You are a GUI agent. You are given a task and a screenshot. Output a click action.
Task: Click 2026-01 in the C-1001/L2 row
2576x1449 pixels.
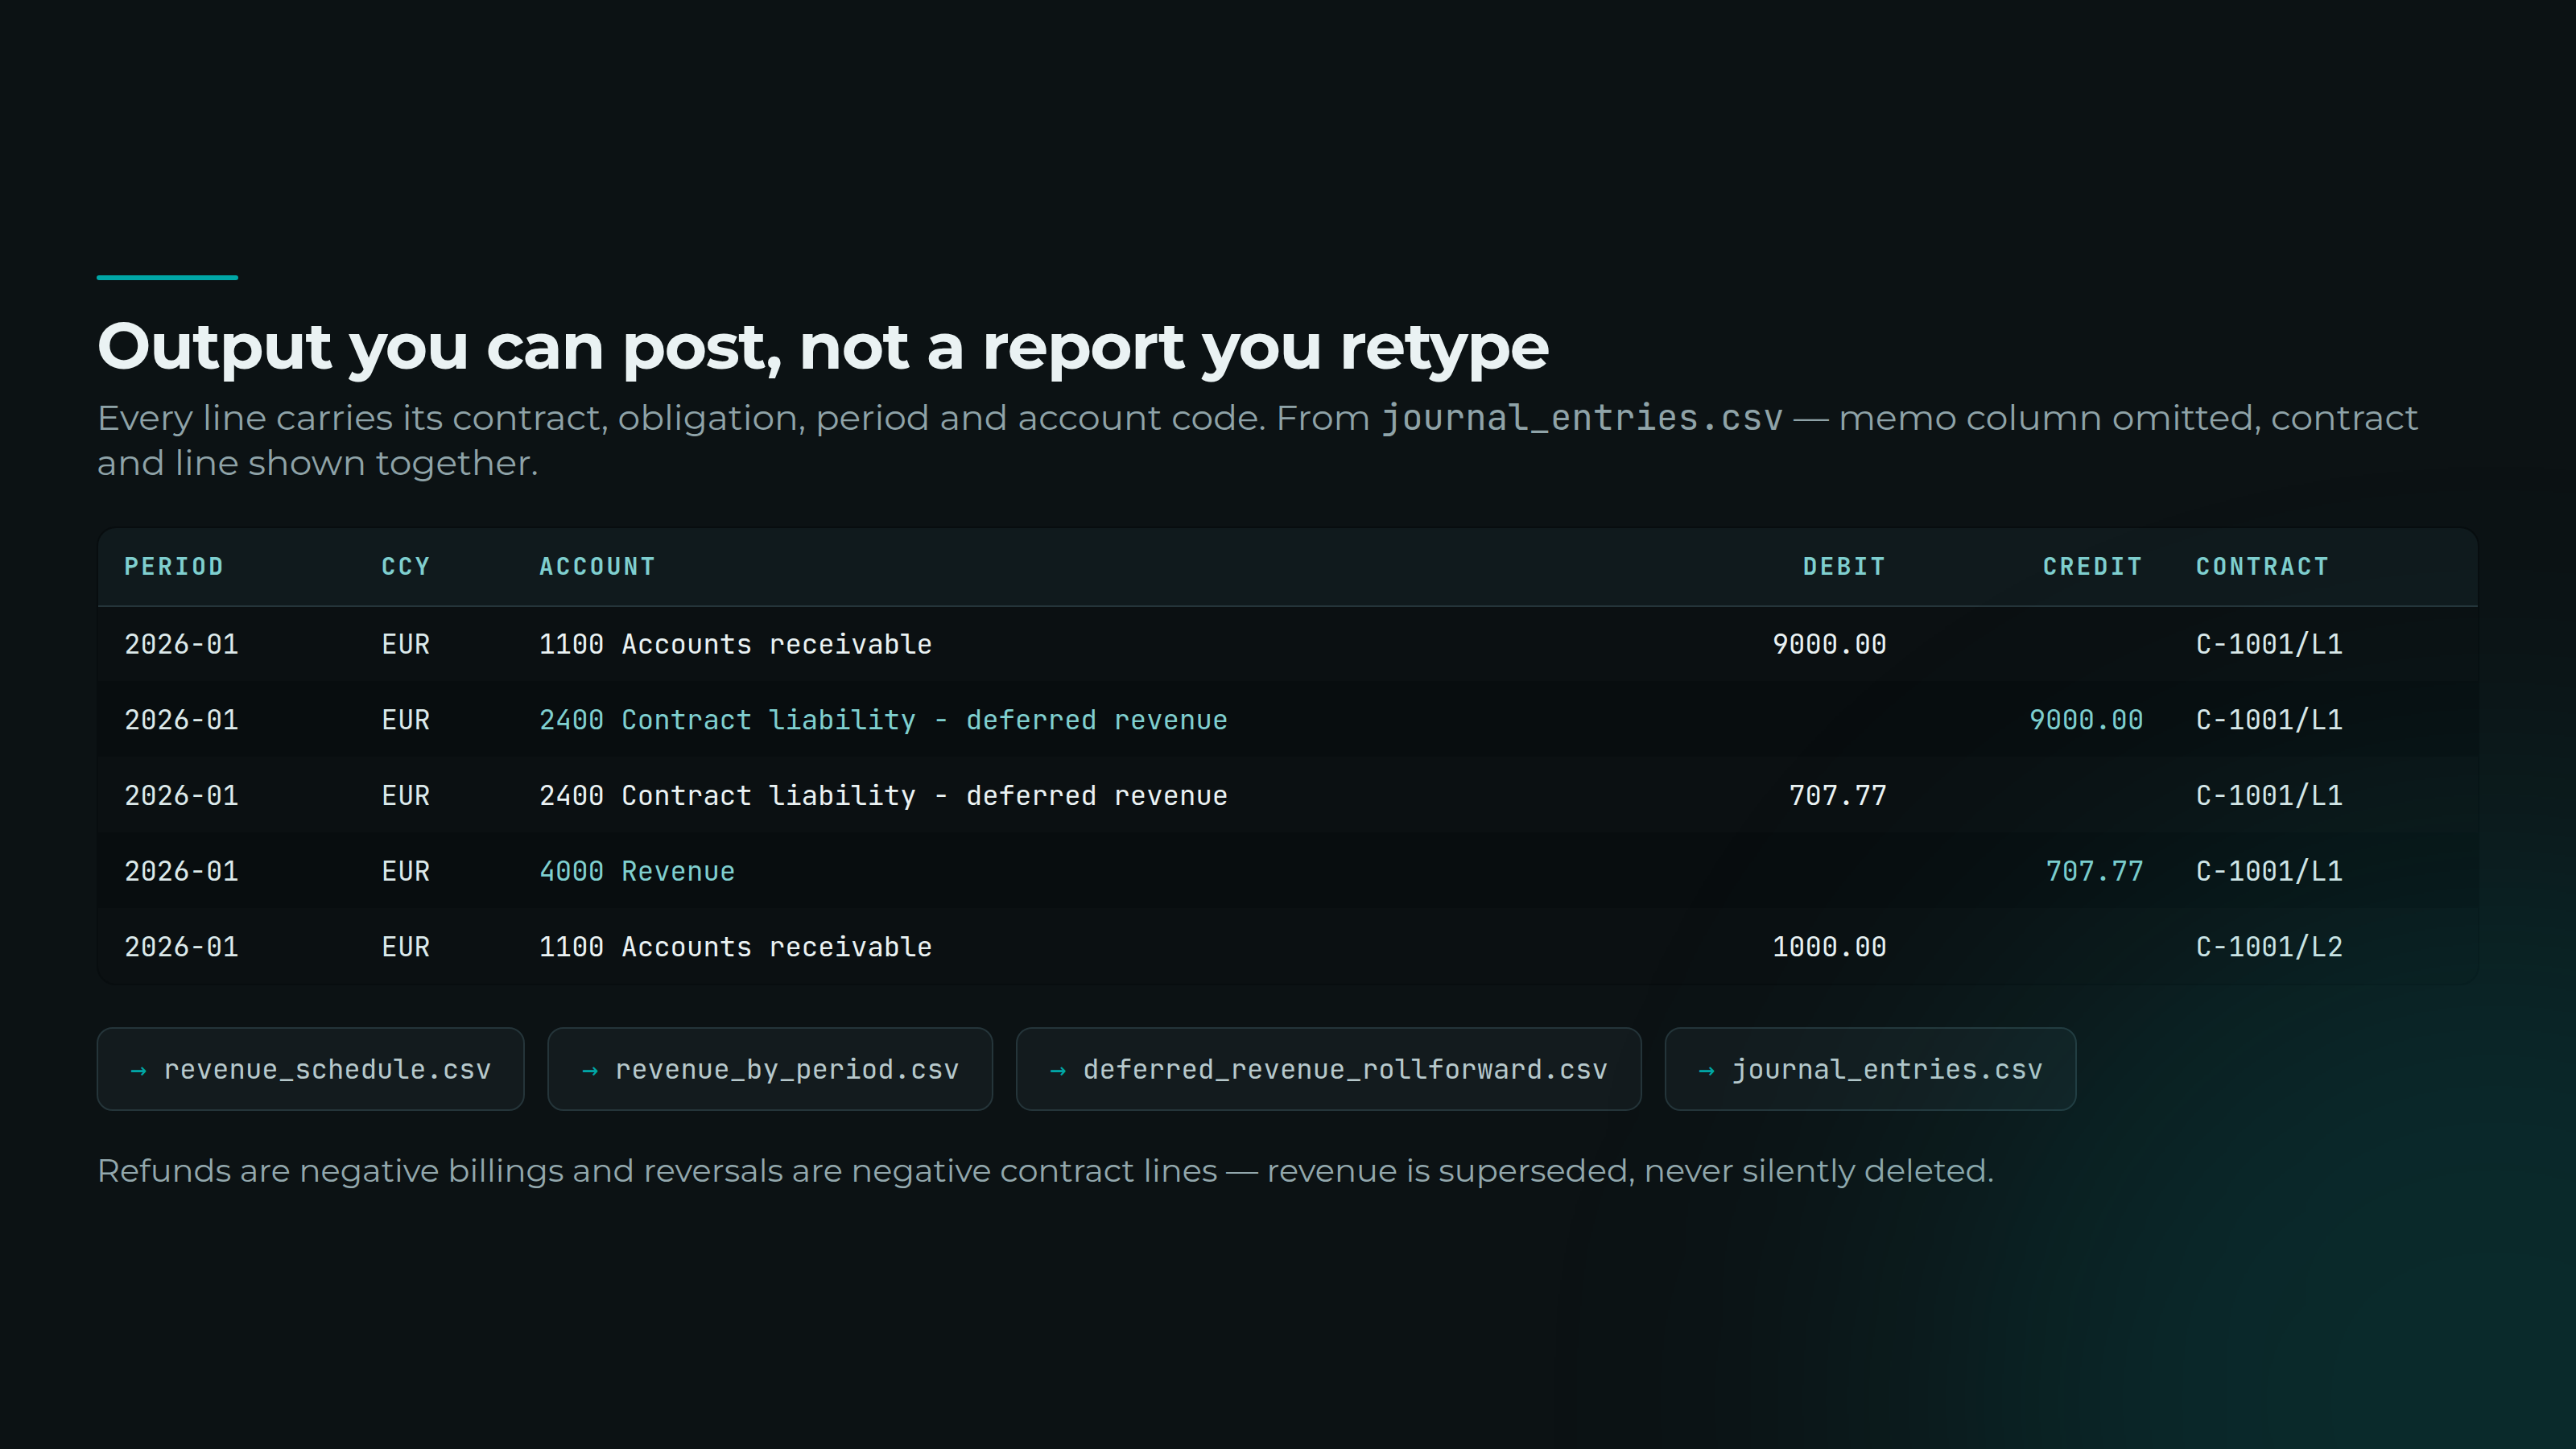181,947
